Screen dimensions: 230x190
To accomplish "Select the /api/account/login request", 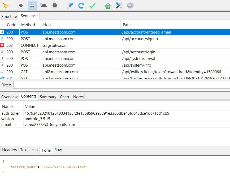I will (x=115, y=52).
